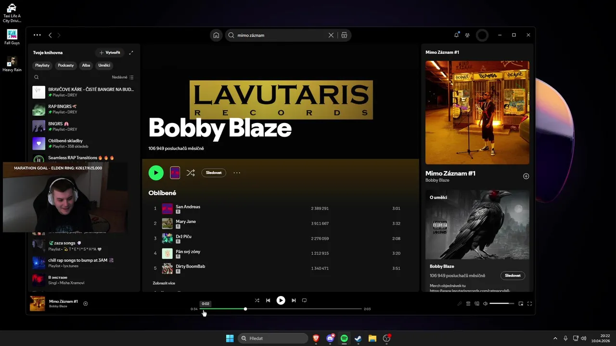Follow artist with Sledovat button near play
Image resolution: width=616 pixels, height=346 pixels.
[214, 173]
